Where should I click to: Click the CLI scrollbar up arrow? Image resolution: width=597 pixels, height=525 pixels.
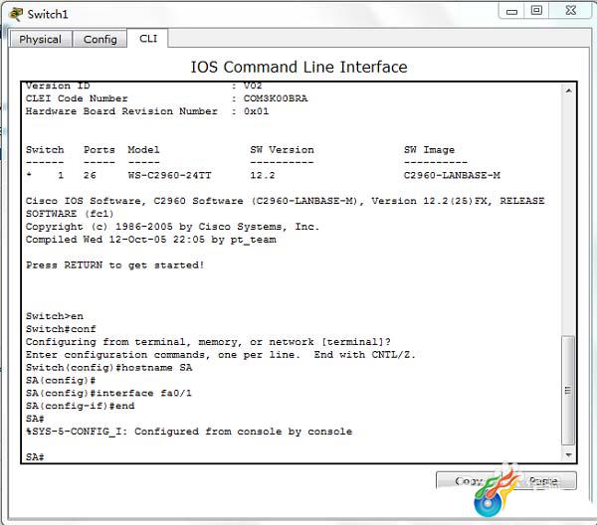[x=569, y=90]
